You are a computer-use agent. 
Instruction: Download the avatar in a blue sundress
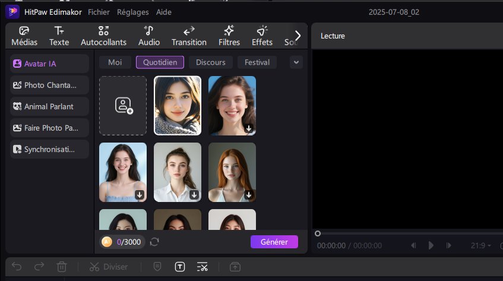click(140, 195)
